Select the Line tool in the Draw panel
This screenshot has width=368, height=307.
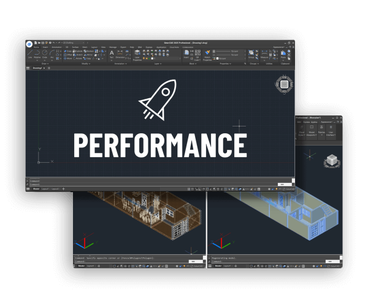point(29,54)
